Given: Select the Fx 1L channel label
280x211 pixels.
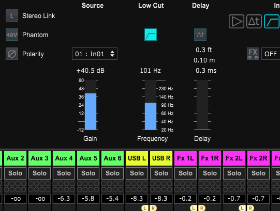Looking at the screenshot, I should pyautogui.click(x=185, y=158).
